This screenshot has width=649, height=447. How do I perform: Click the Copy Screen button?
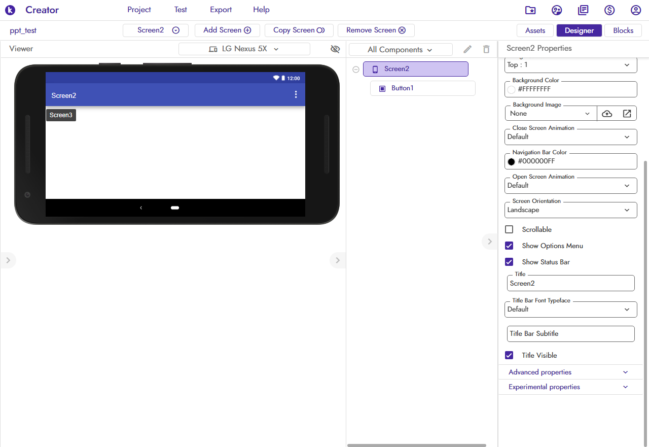click(299, 30)
